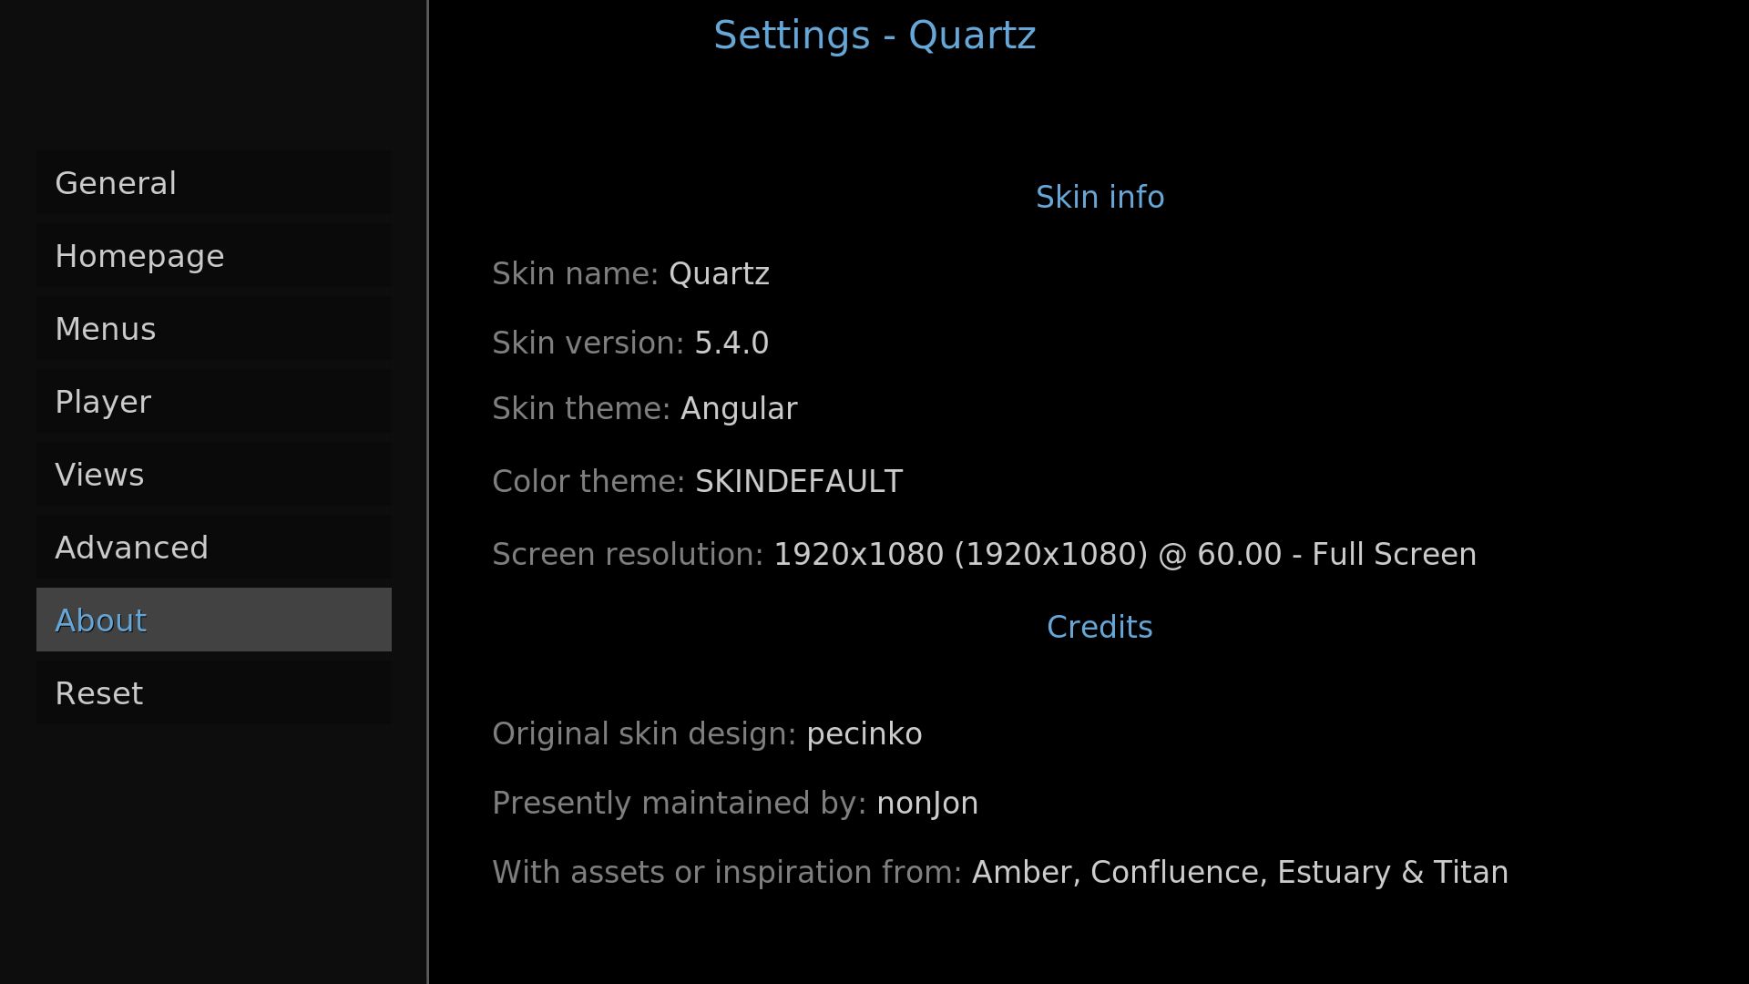Open the Menus settings section

213,329
